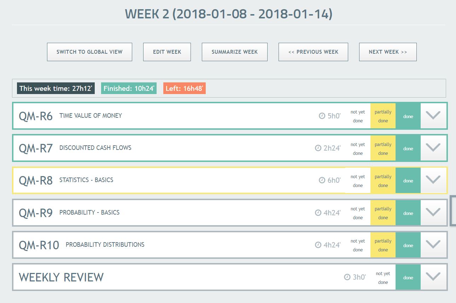Viewport: 456px width, 303px height.
Task: Switch to Global View
Action: click(89, 52)
